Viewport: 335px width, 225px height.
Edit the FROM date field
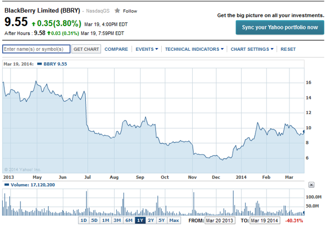220,220
